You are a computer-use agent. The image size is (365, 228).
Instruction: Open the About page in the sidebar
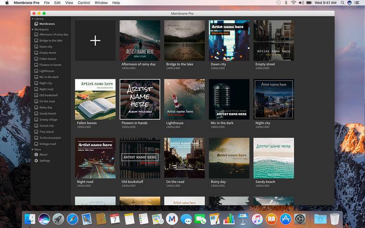[43, 155]
